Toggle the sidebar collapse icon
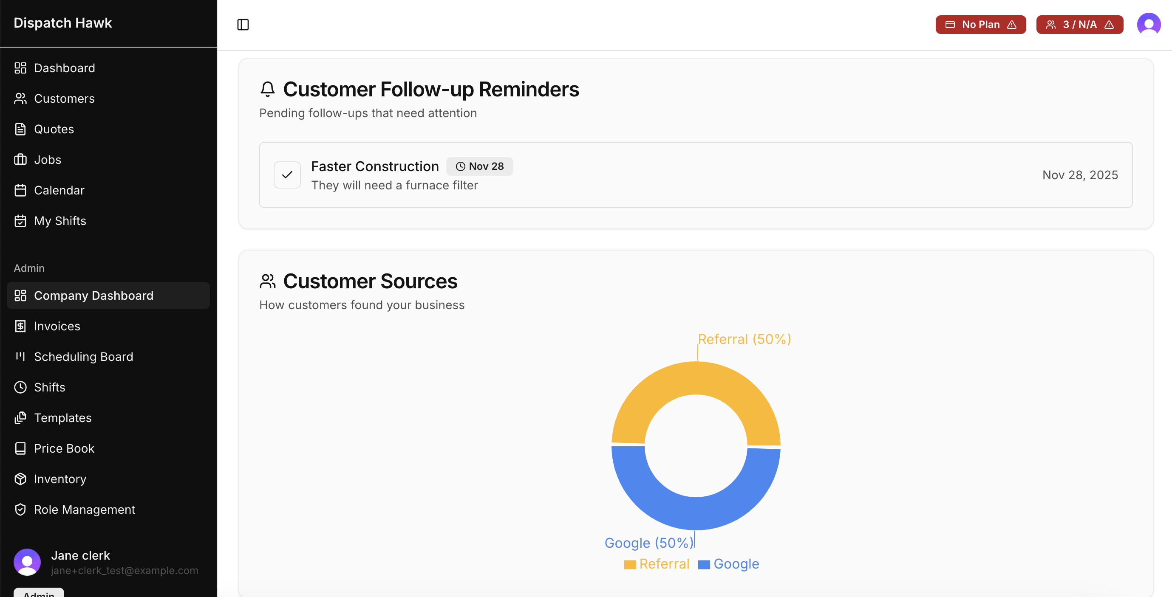This screenshot has width=1172, height=597. click(x=243, y=25)
